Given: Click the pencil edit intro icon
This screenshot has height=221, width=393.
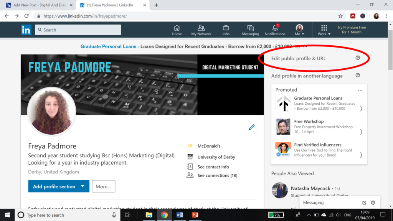Looking at the screenshot, I should (251, 127).
